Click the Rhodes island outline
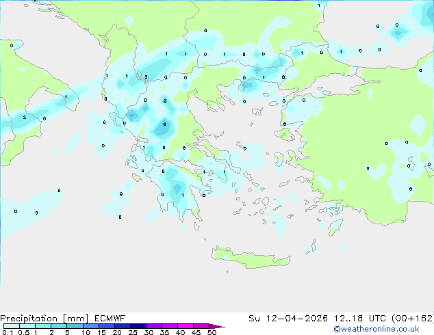Image resolution: width=434 pixels, height=335 pixels. pos(335,226)
